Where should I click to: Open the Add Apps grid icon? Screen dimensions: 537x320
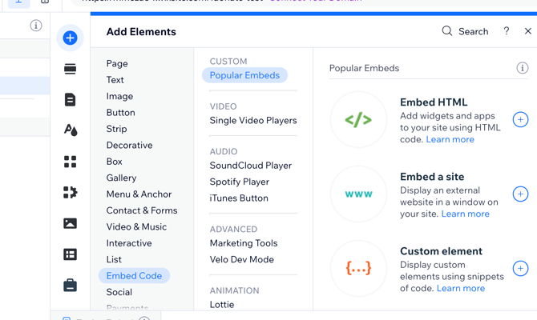pyautogui.click(x=71, y=162)
